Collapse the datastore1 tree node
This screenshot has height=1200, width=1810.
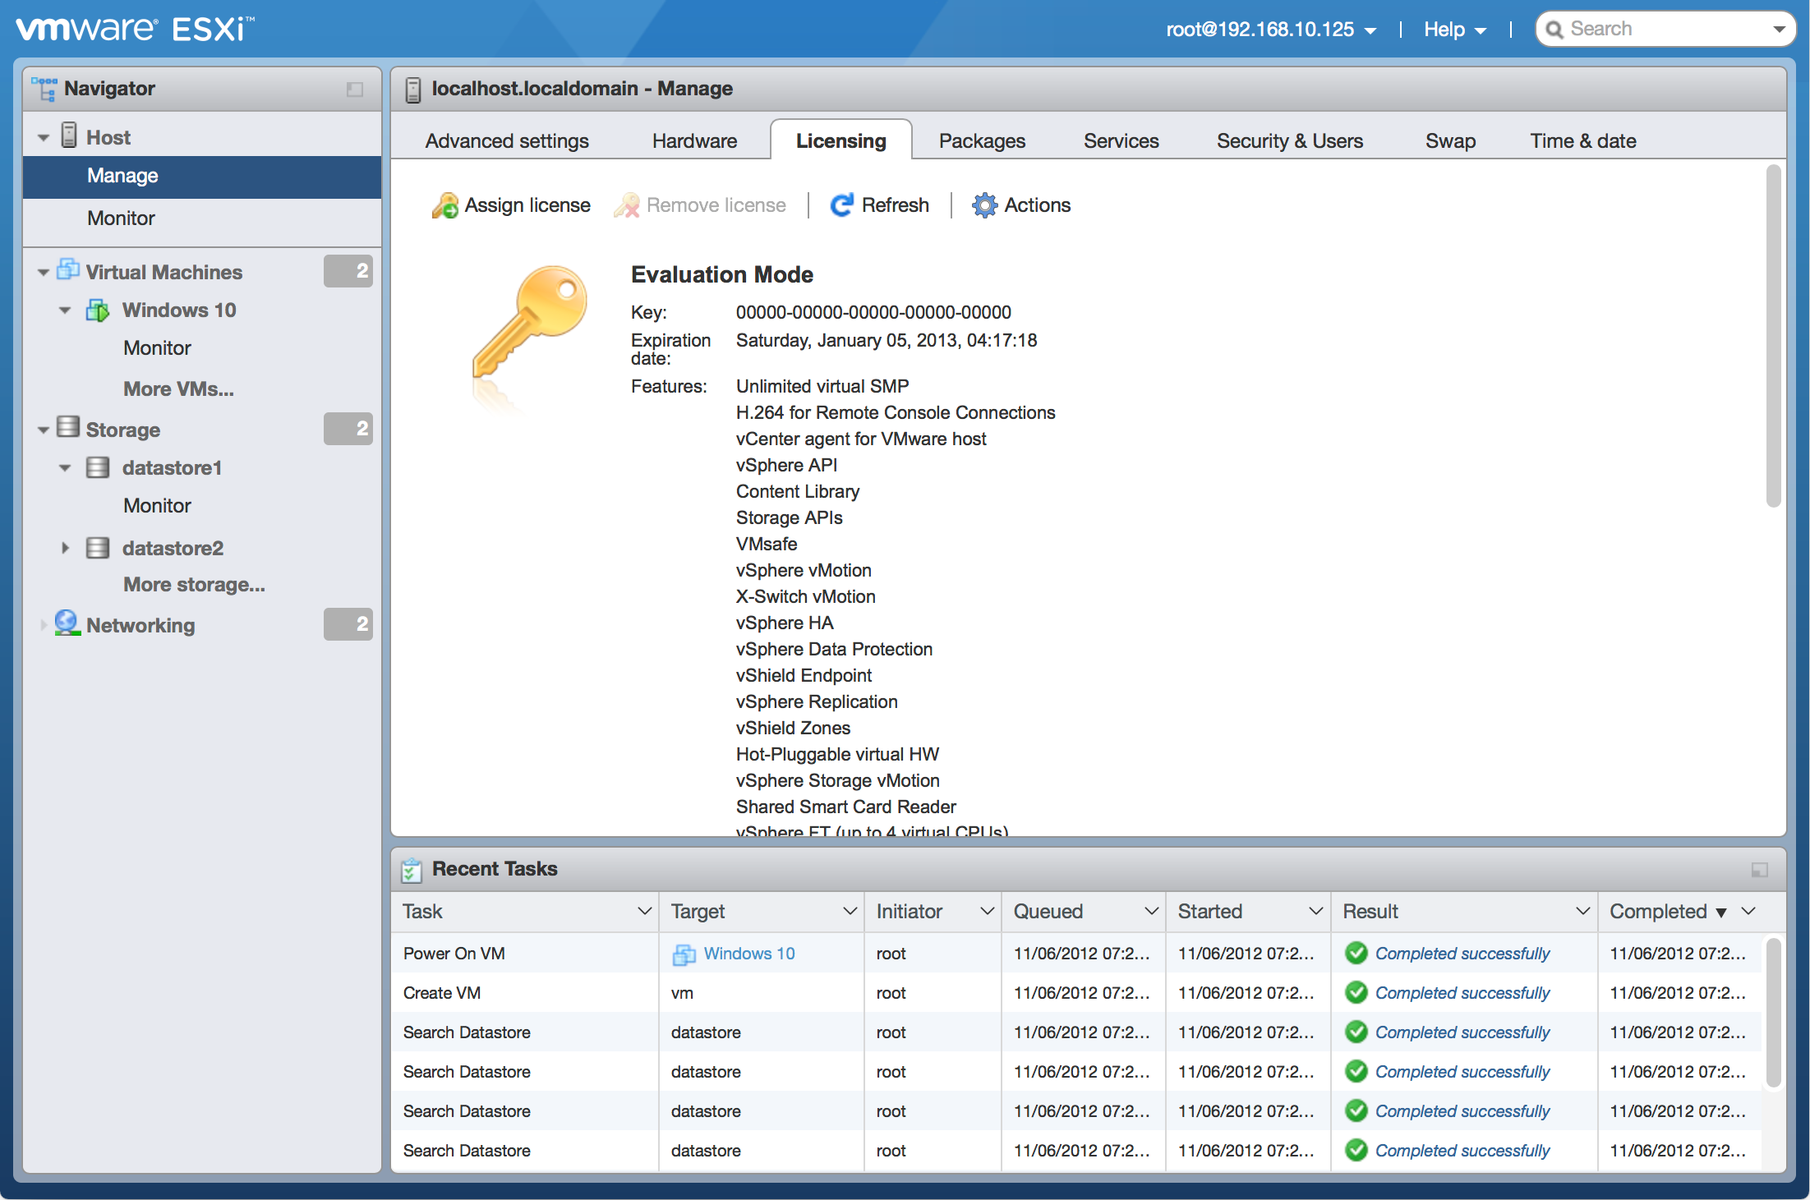click(65, 468)
